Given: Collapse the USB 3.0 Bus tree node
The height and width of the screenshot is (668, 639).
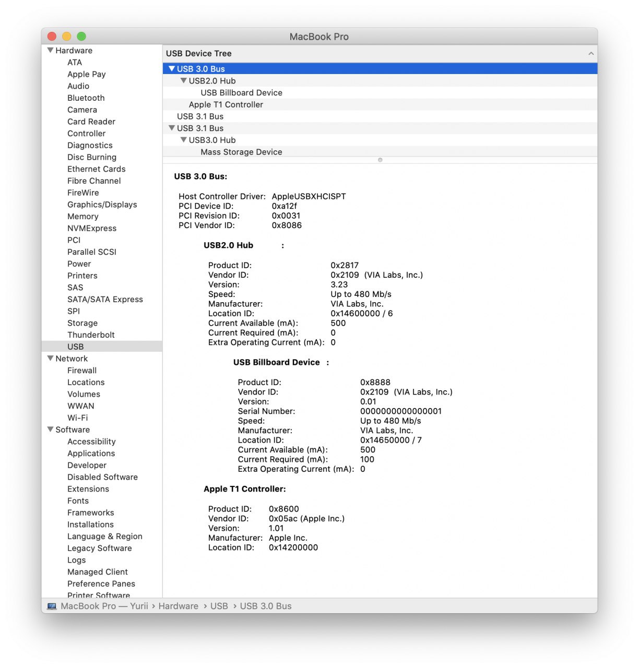Looking at the screenshot, I should tap(172, 69).
